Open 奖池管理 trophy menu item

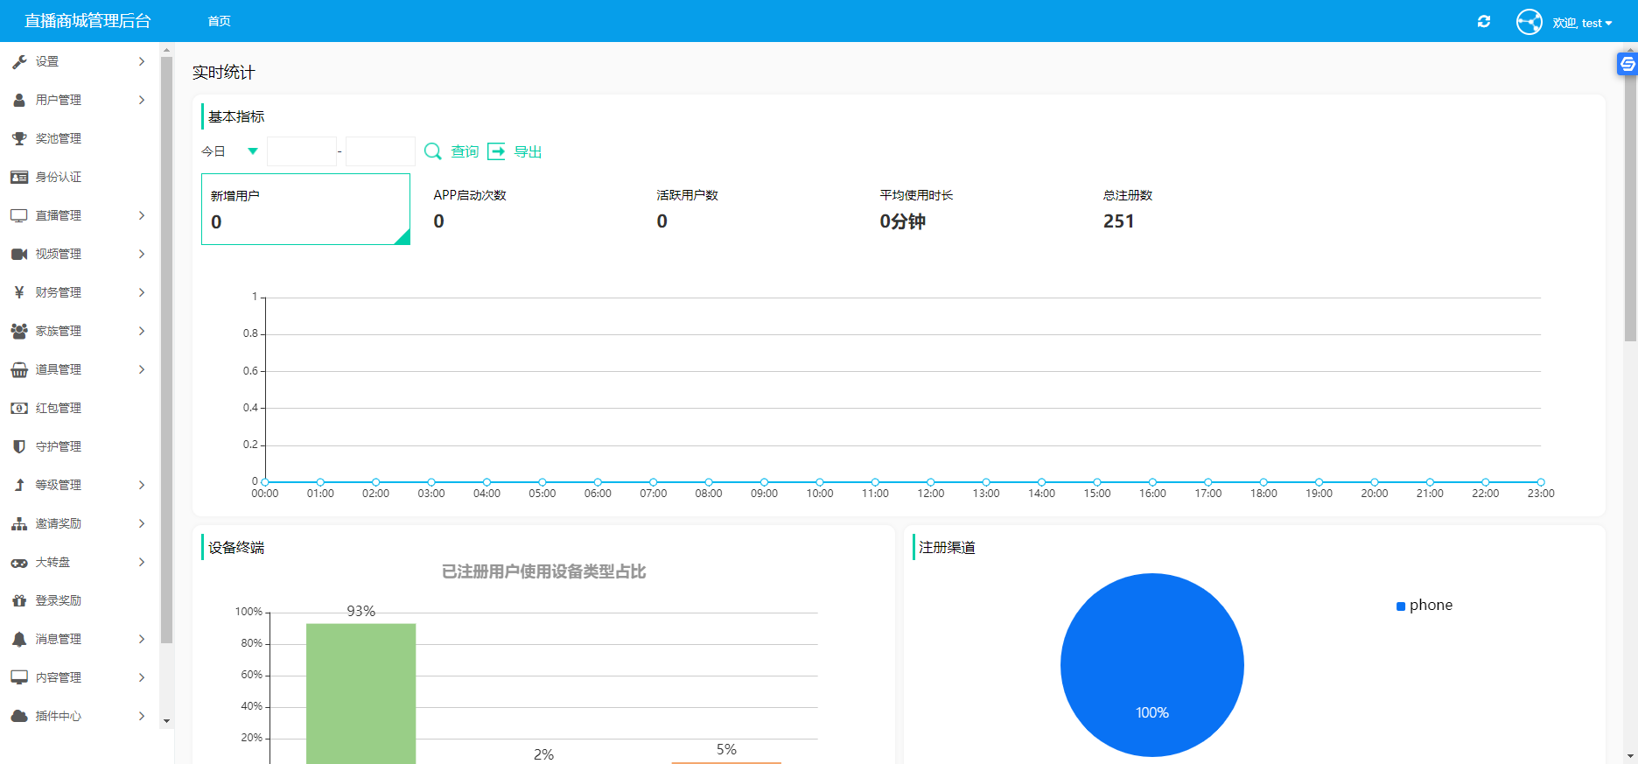(58, 138)
